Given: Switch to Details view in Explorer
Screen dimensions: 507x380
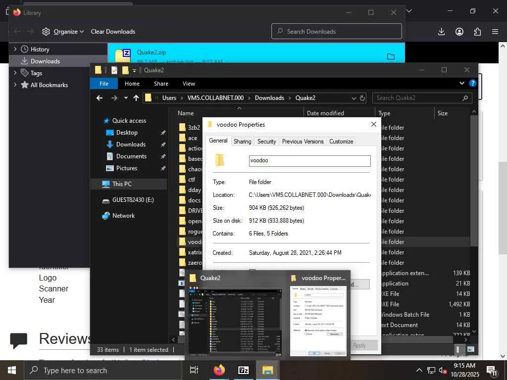Looking at the screenshot, I should click(457, 349).
